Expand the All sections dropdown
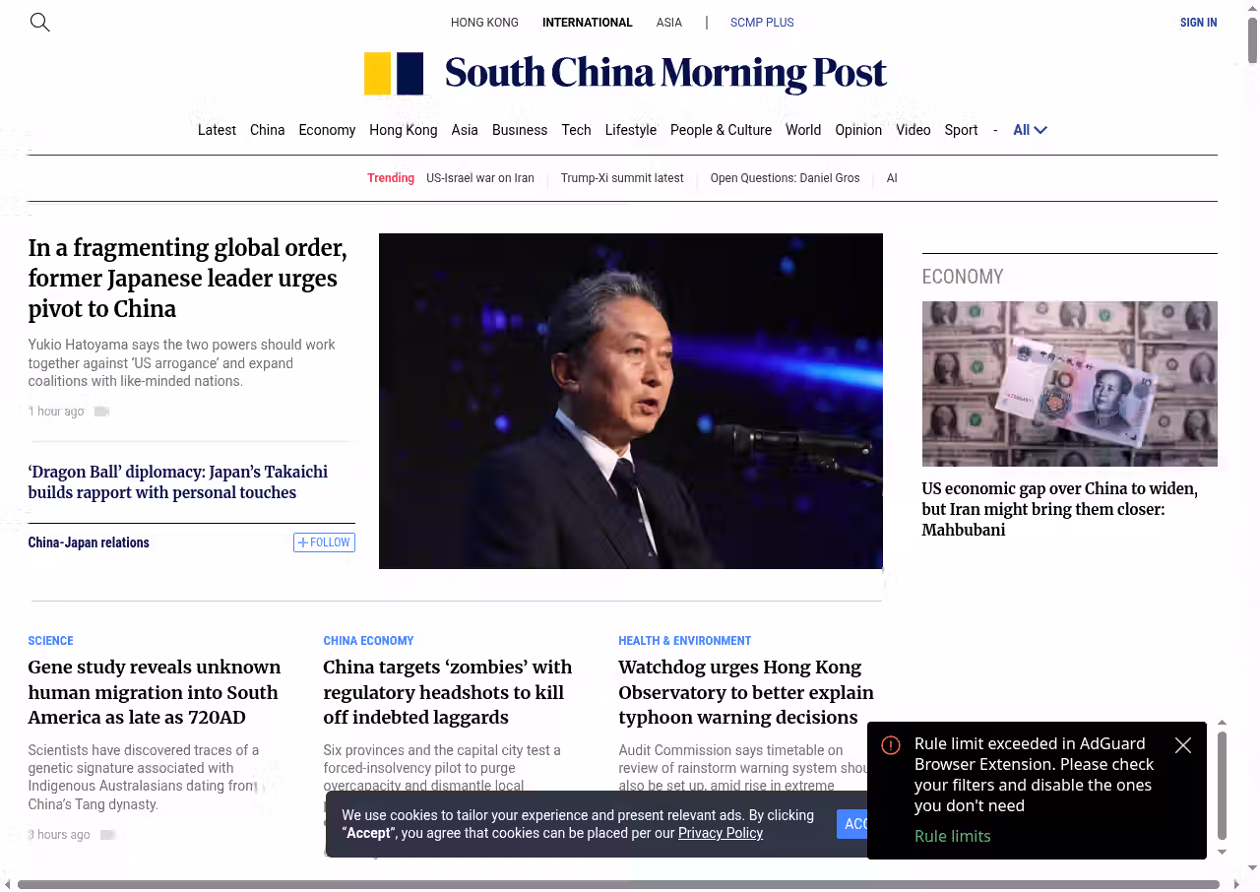The height and width of the screenshot is (892, 1260). tap(1030, 130)
